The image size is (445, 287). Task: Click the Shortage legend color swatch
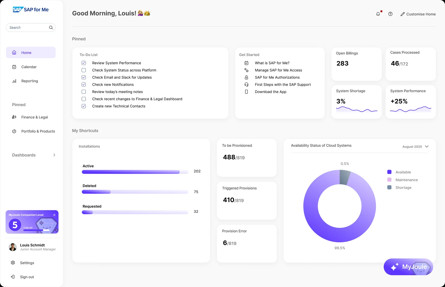(x=389, y=187)
